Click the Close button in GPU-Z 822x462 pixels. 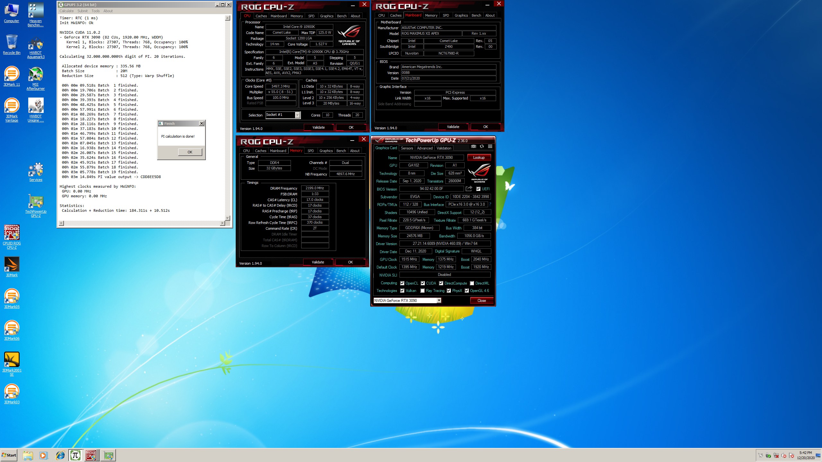click(482, 301)
